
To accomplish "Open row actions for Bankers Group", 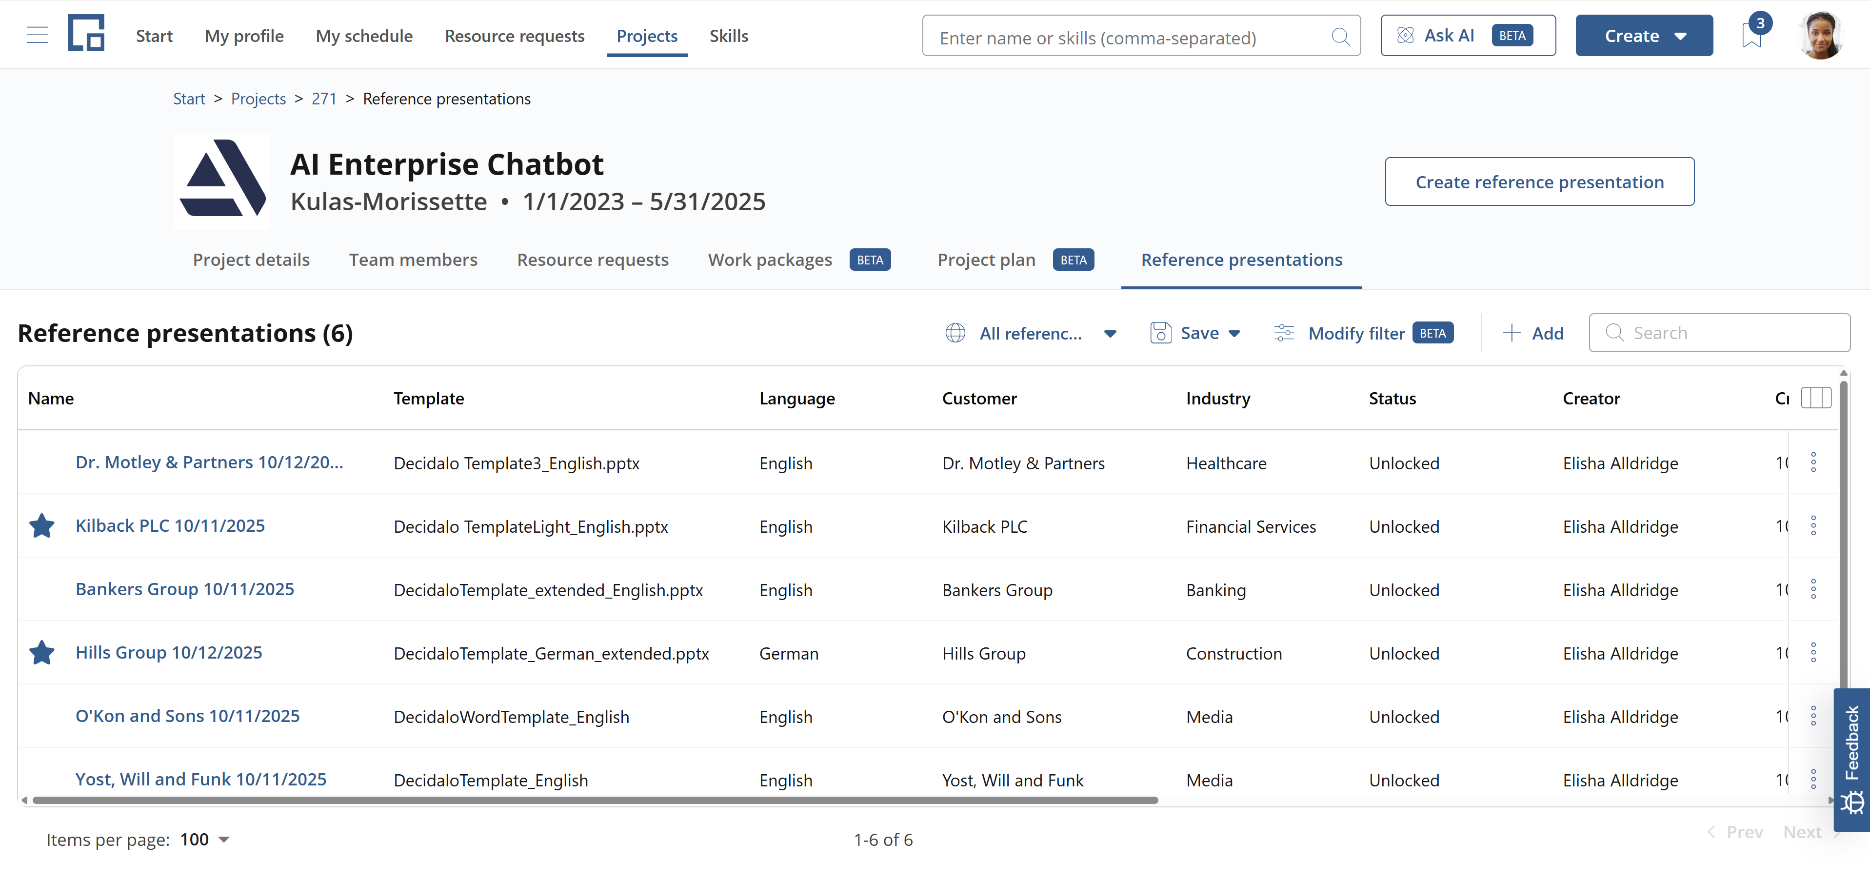I will pyautogui.click(x=1813, y=590).
